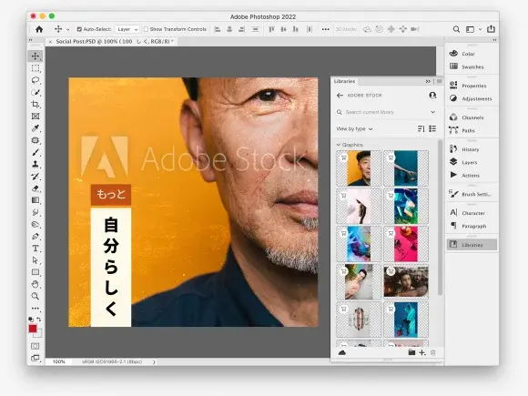Select the Eyedropper tool
The height and width of the screenshot is (396, 528).
click(x=36, y=128)
